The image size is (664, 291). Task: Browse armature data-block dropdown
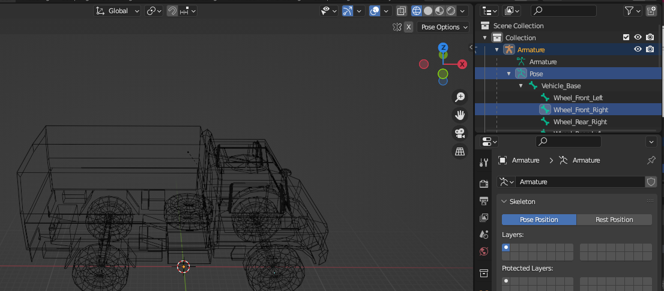pyautogui.click(x=507, y=182)
